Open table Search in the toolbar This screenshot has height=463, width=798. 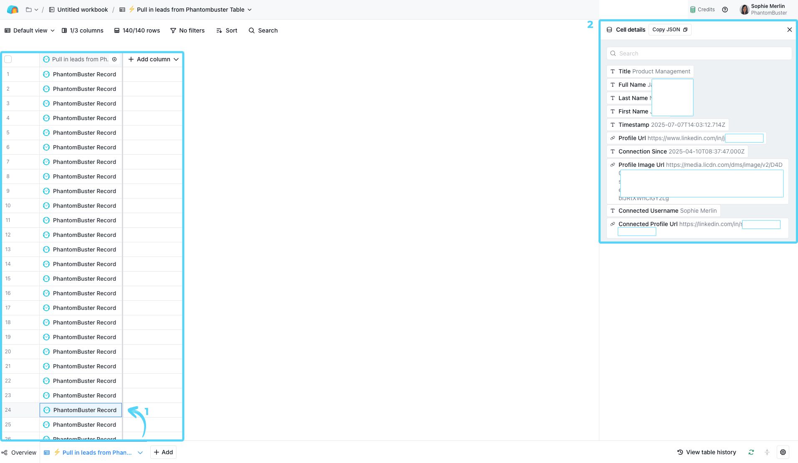pyautogui.click(x=263, y=30)
